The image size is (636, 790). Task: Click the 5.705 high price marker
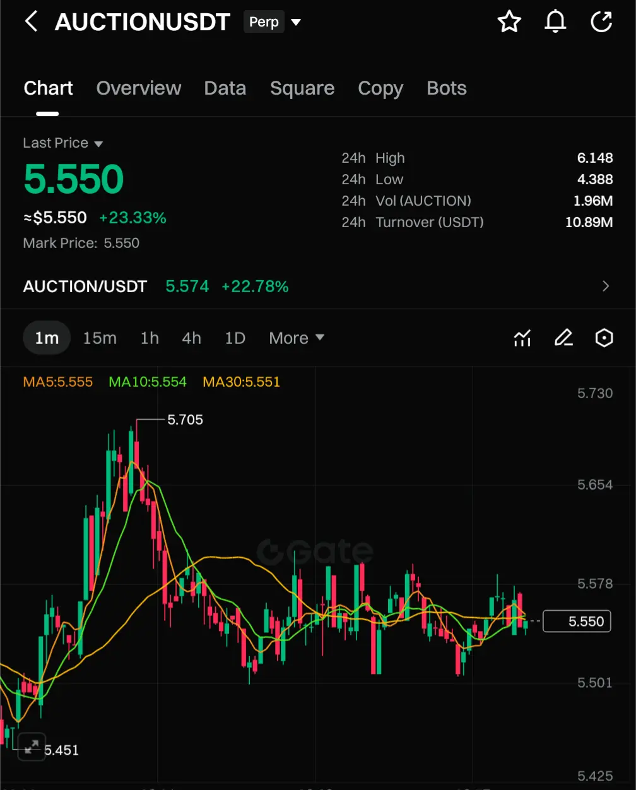(x=185, y=420)
